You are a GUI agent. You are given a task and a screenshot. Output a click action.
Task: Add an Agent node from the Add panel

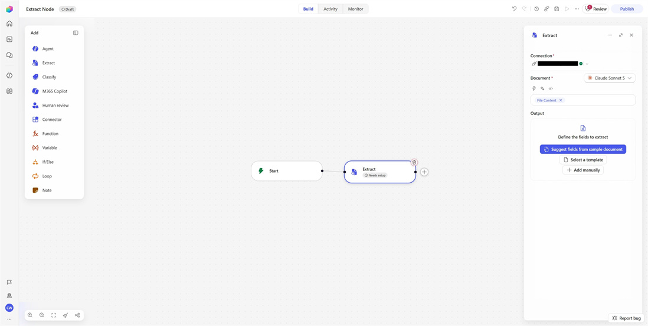54,49
